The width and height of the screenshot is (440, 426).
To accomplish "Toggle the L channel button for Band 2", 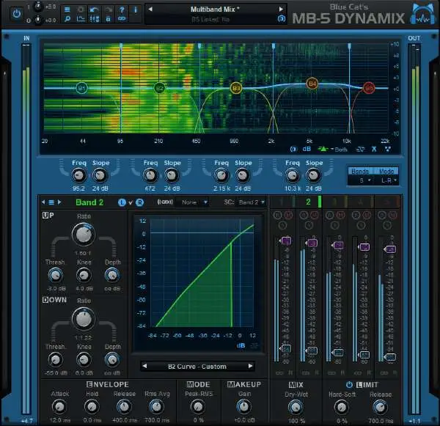I will (x=122, y=202).
